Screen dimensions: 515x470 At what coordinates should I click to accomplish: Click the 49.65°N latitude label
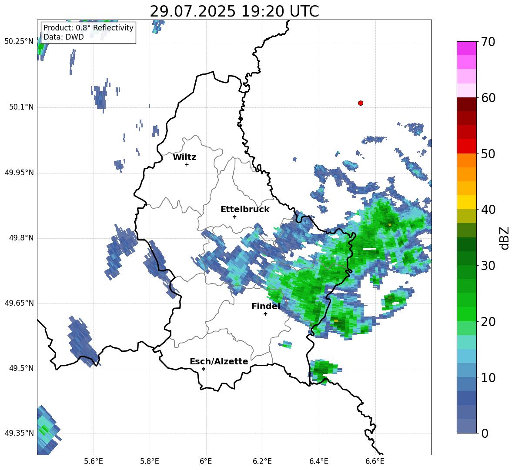tap(19, 303)
